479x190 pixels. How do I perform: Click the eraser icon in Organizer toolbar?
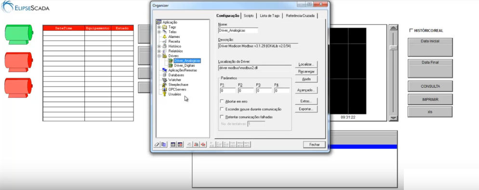click(157, 145)
